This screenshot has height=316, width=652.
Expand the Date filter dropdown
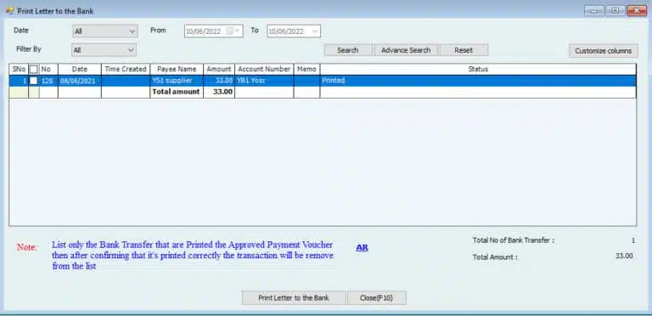coord(104,31)
